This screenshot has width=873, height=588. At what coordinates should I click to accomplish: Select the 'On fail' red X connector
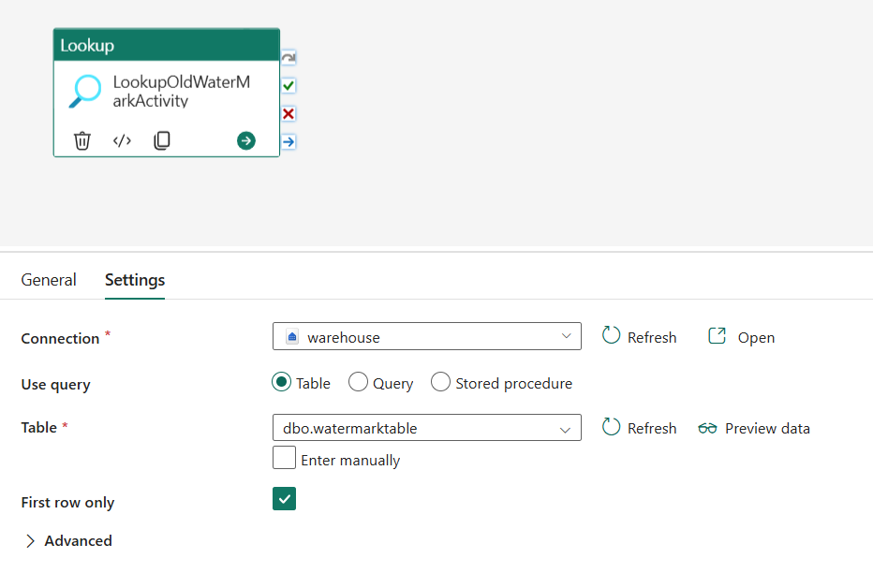tap(289, 114)
